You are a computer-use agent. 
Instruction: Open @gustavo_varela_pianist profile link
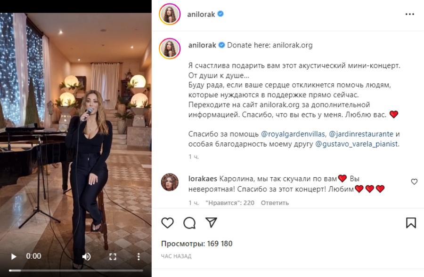(357, 144)
